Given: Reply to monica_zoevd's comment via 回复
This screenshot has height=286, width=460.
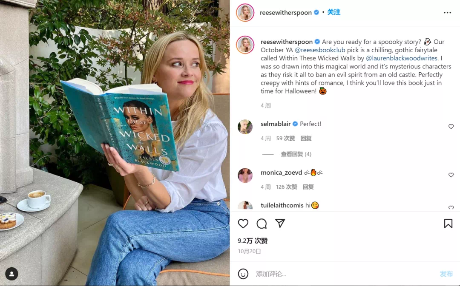Looking at the screenshot, I should [308, 187].
